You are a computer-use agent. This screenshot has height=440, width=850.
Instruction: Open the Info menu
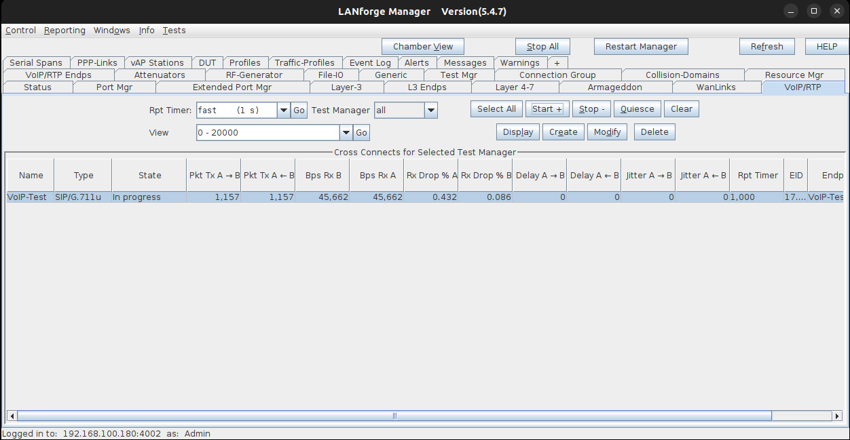click(147, 31)
